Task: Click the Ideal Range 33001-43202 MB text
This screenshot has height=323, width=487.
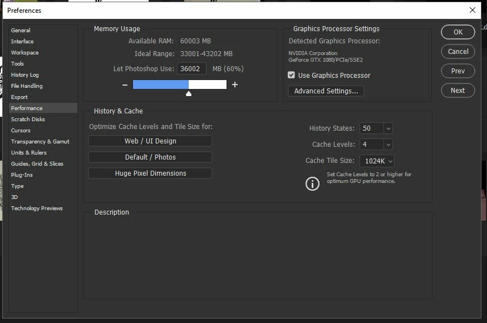Action: (x=206, y=54)
